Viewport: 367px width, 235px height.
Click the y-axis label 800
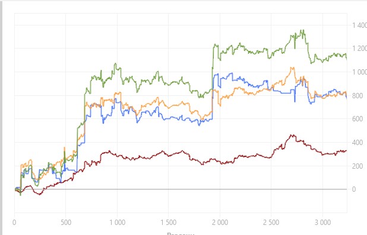pyautogui.click(x=357, y=95)
